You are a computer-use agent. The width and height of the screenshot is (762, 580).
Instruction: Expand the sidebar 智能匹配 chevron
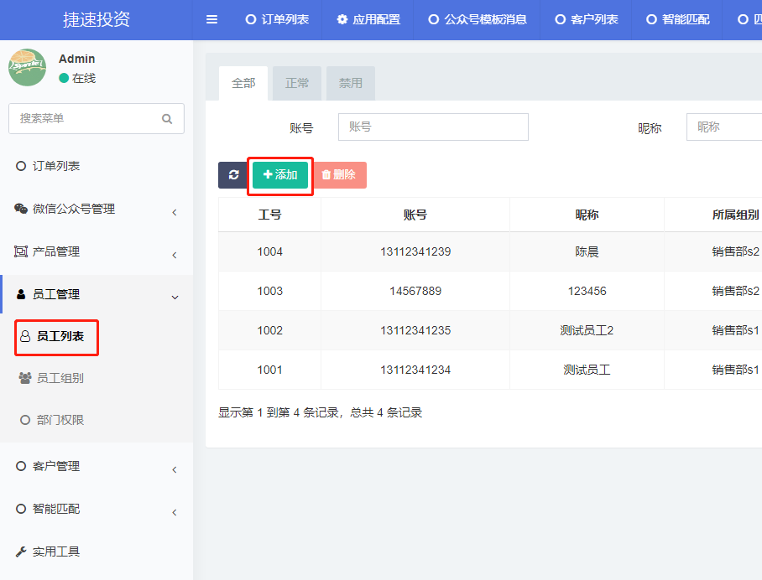tap(175, 512)
